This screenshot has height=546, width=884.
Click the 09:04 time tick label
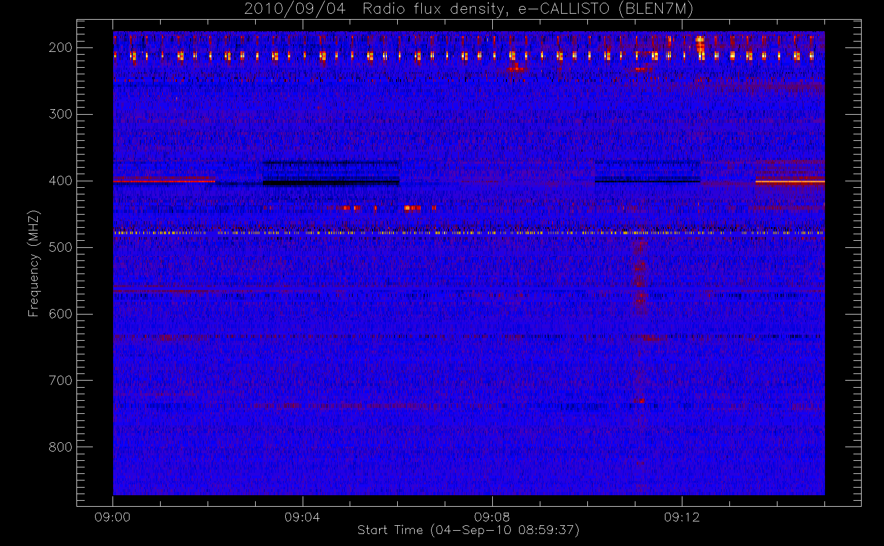click(302, 517)
